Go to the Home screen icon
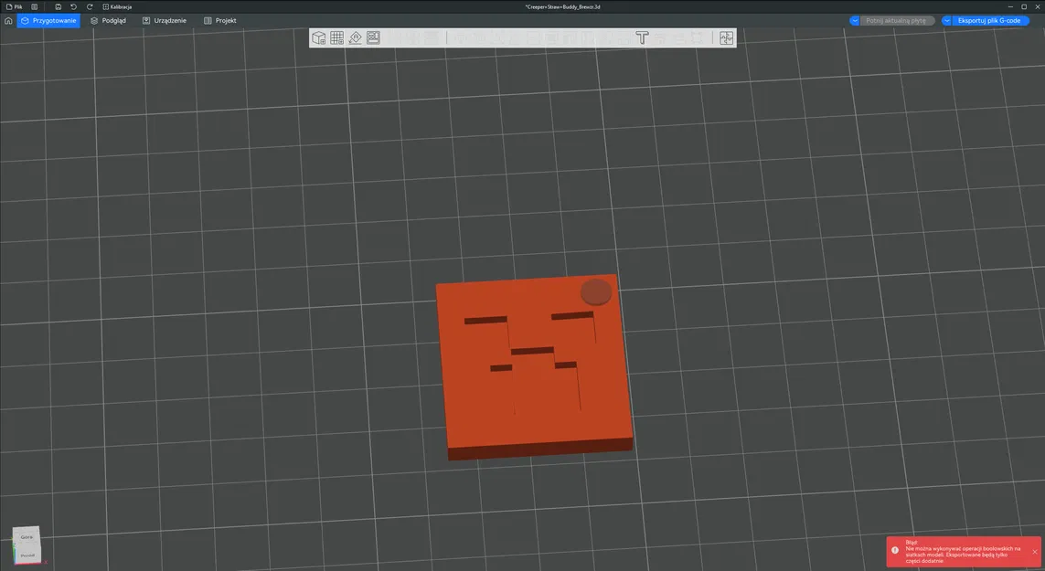The image size is (1045, 571). tap(8, 20)
